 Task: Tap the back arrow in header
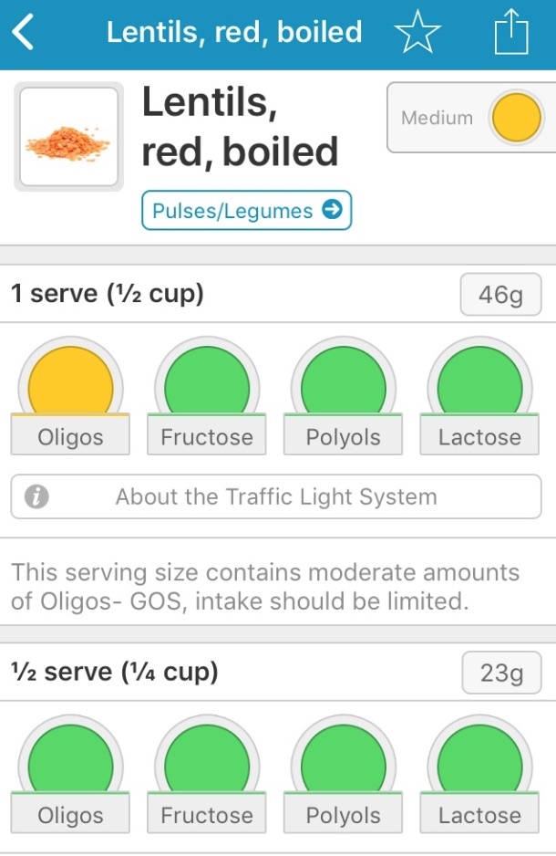tap(23, 32)
